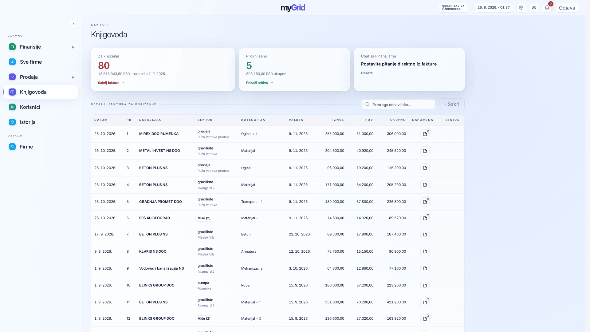Screen dimensions: 590x332
Task: Open note icon in row number 3
Action: 425,168
